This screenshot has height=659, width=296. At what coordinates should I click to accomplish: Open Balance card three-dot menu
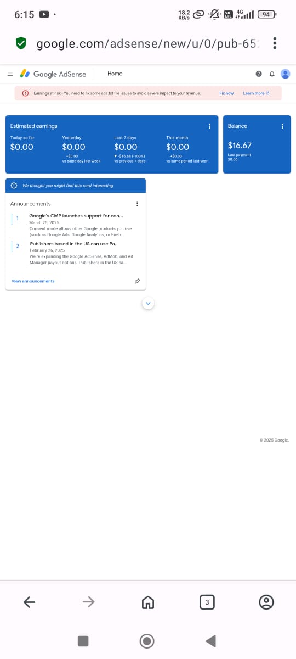pyautogui.click(x=282, y=126)
